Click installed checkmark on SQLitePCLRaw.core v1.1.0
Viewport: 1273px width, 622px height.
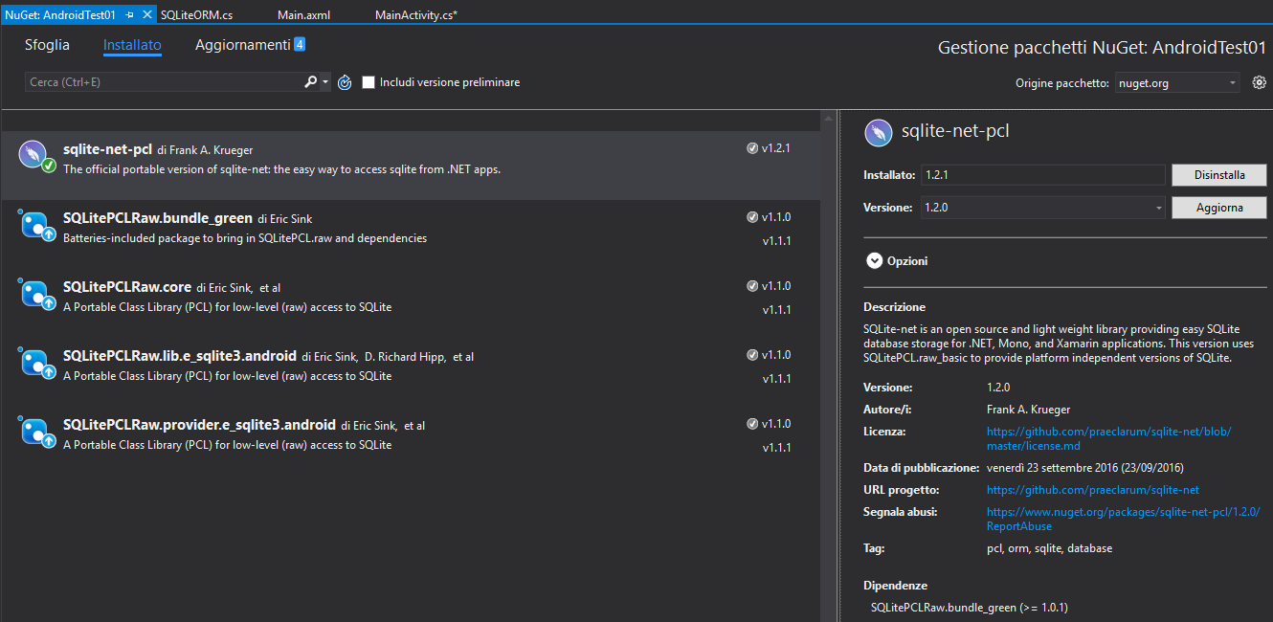pyautogui.click(x=752, y=286)
